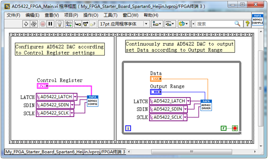The height and width of the screenshot is (159, 268).
Task: Click the Pause button in toolbar
Action: (50, 24)
